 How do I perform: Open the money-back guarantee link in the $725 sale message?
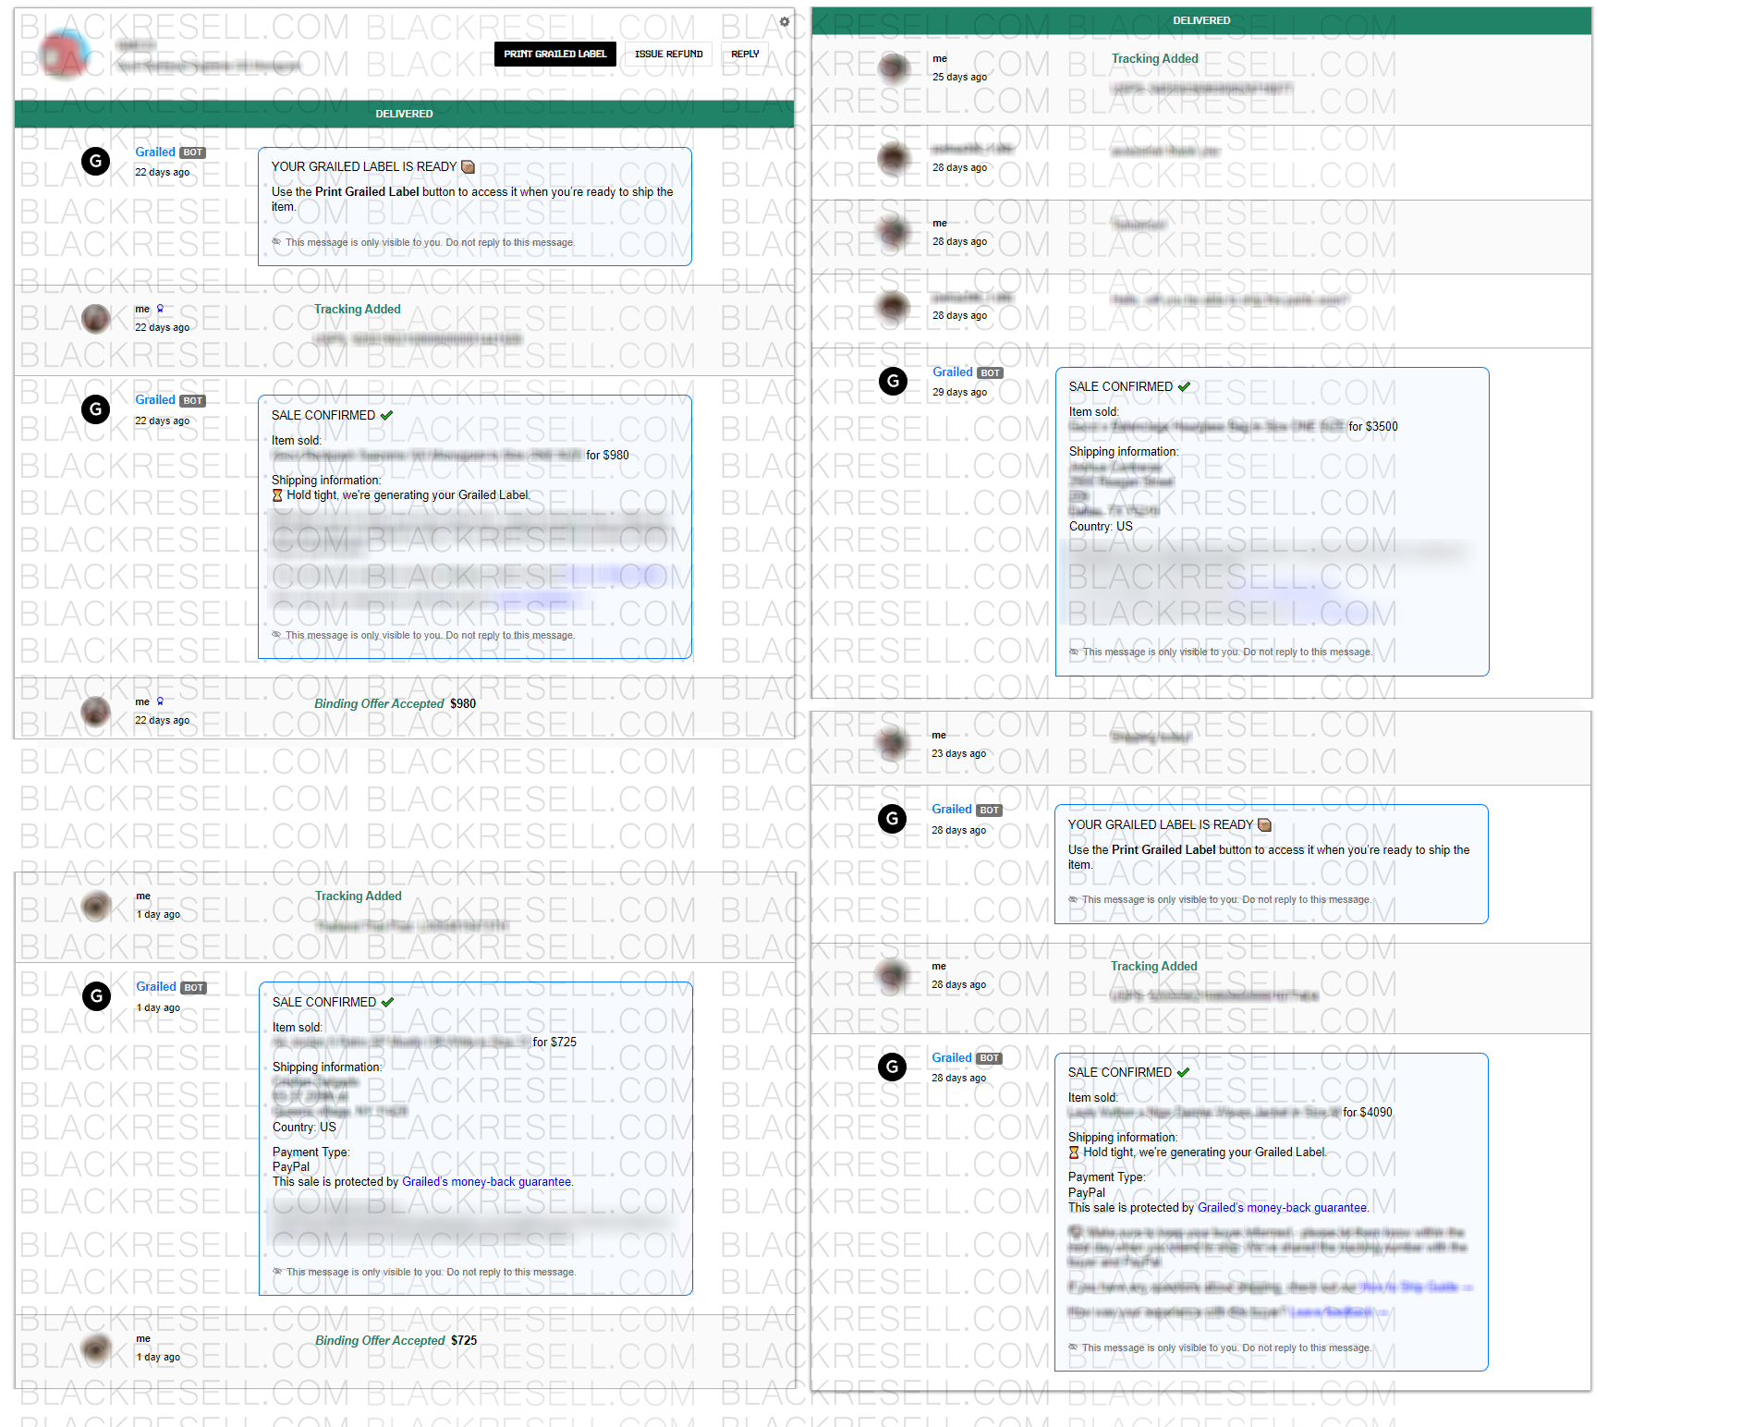pos(486,1182)
